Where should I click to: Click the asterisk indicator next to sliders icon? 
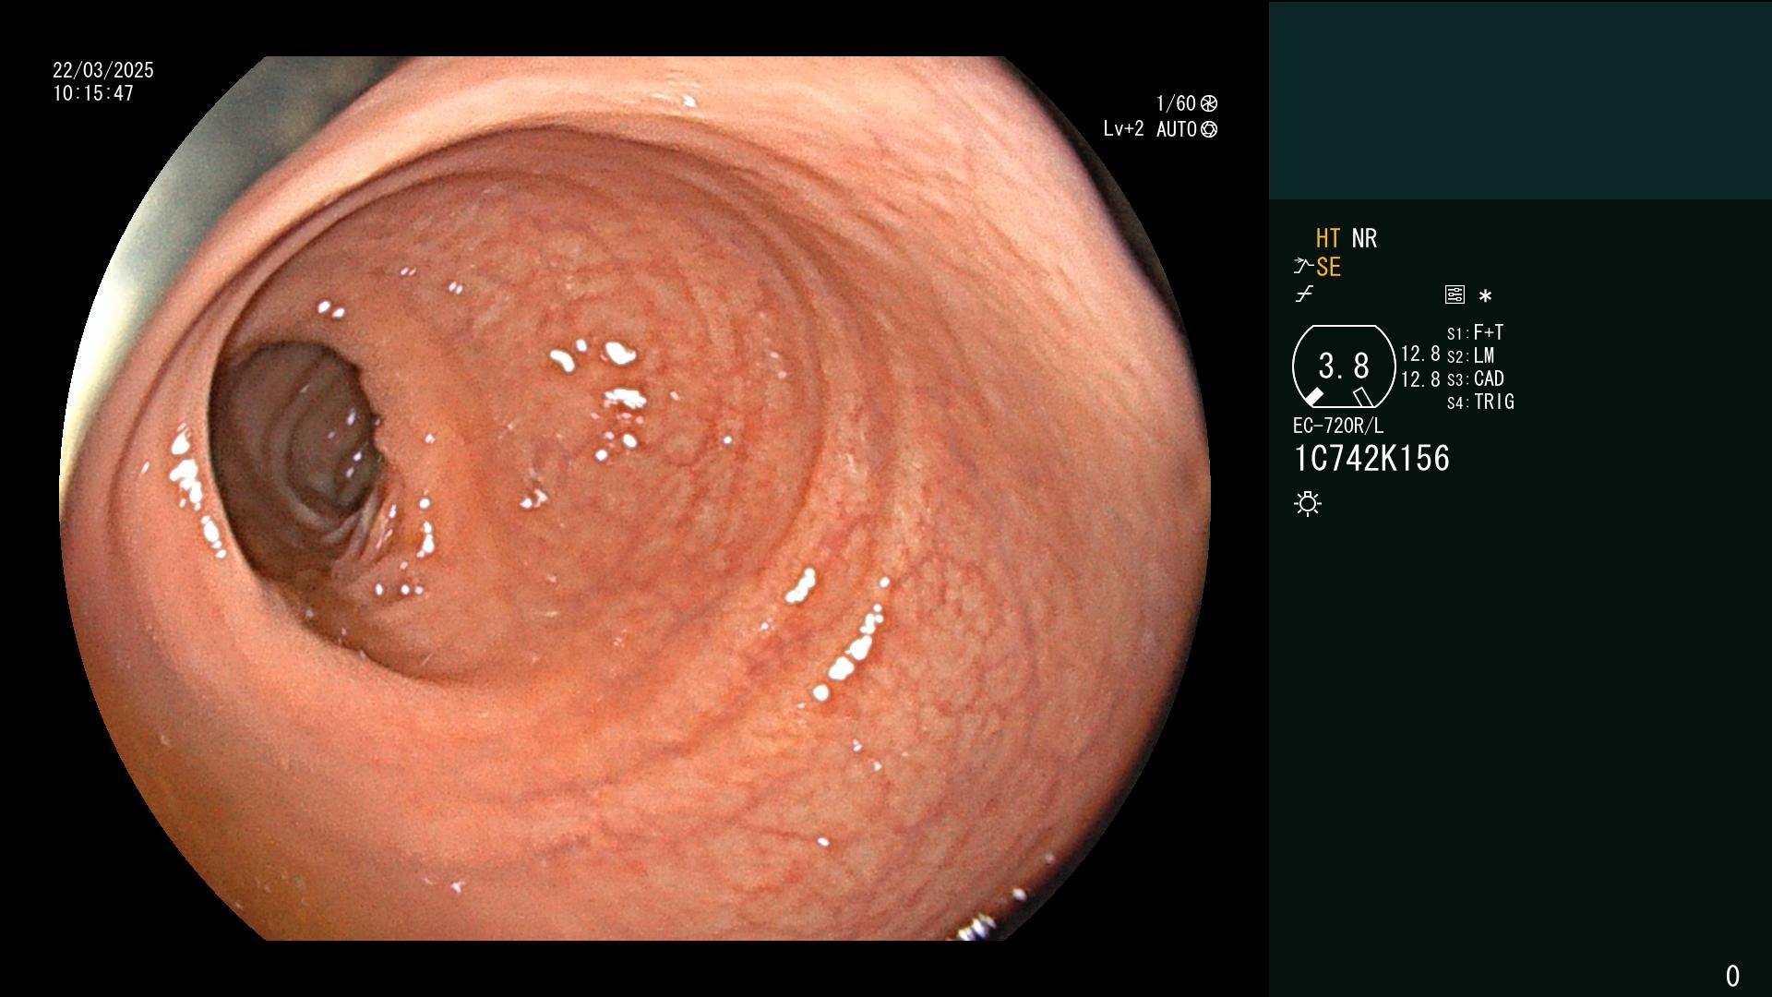coord(1485,296)
